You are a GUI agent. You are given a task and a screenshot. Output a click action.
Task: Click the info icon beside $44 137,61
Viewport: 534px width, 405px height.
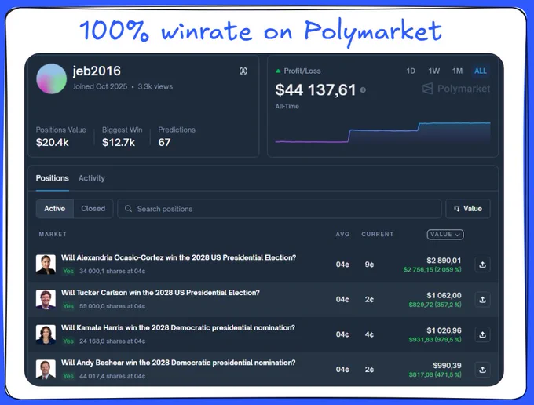click(x=363, y=90)
